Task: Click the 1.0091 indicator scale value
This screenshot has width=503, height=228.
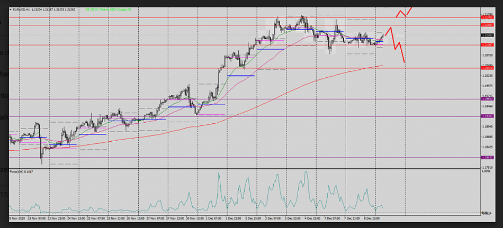Action: 486,171
